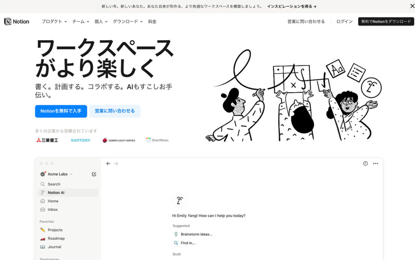Screen dimensions: 415x260
Task: Open Home in the sidebar
Action: [68, 201]
